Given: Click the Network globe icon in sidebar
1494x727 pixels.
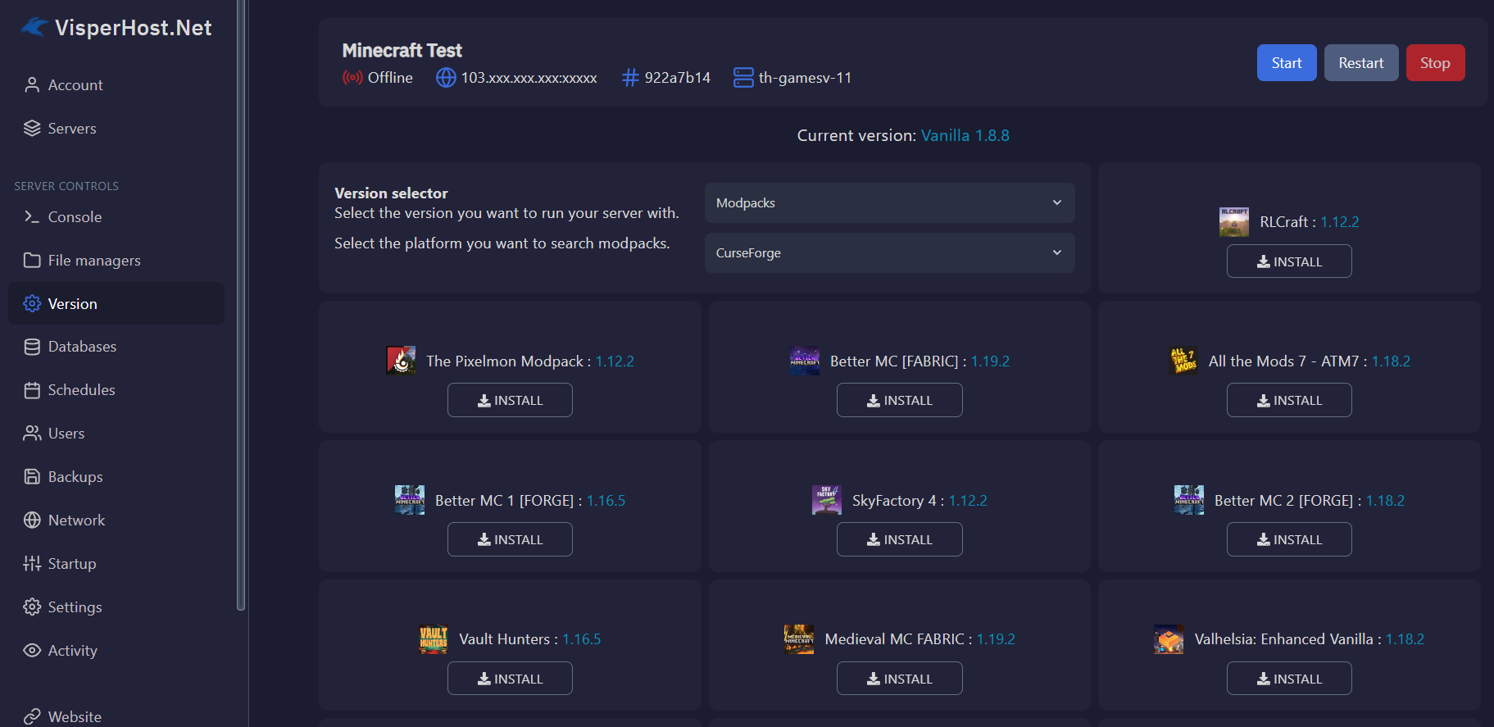Looking at the screenshot, I should (x=32, y=520).
